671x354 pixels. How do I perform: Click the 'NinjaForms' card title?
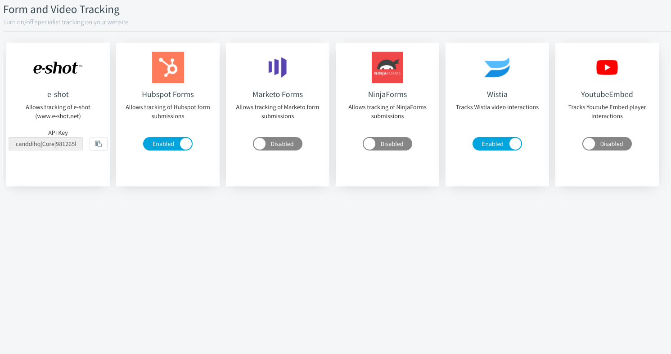[387, 94]
